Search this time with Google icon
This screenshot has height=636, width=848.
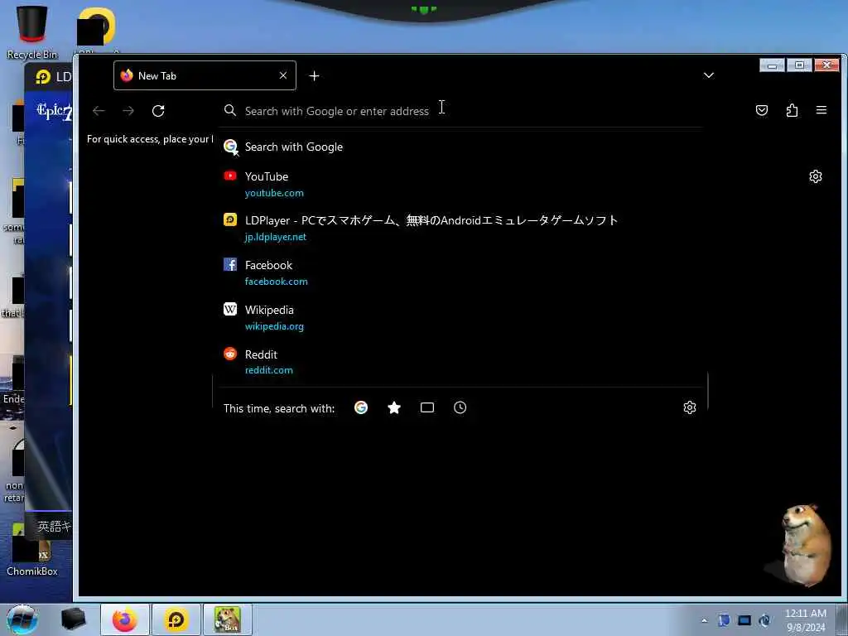tap(361, 407)
